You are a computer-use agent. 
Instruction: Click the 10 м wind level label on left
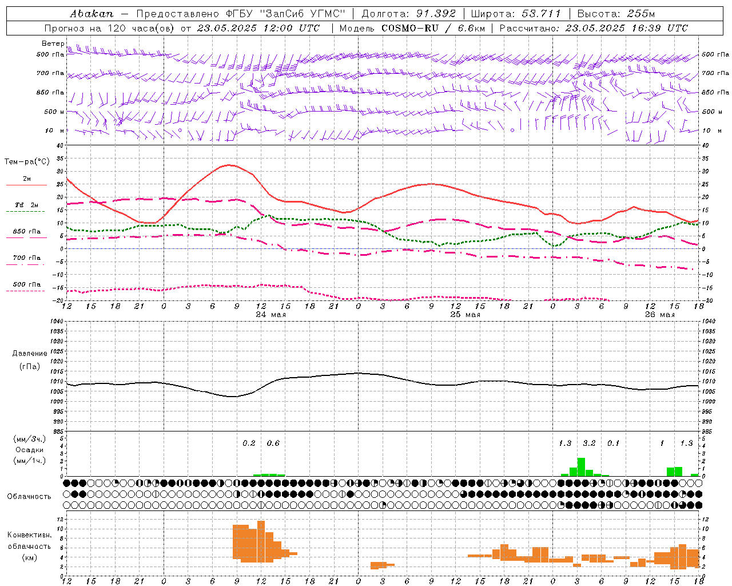coord(54,130)
